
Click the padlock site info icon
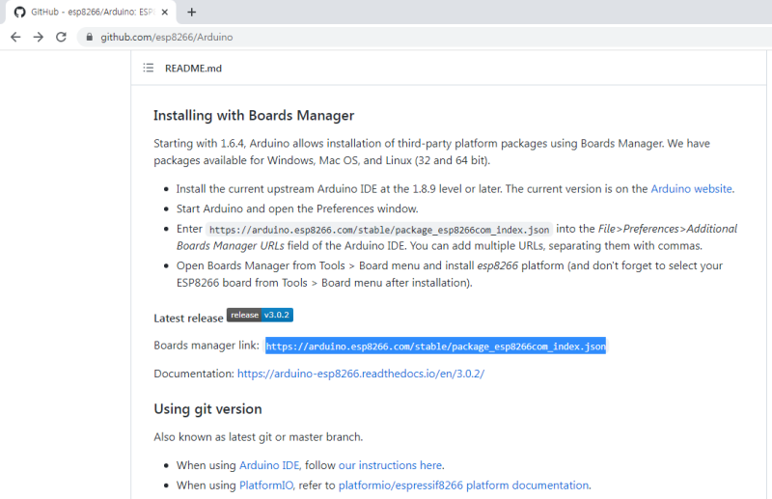[x=89, y=37]
